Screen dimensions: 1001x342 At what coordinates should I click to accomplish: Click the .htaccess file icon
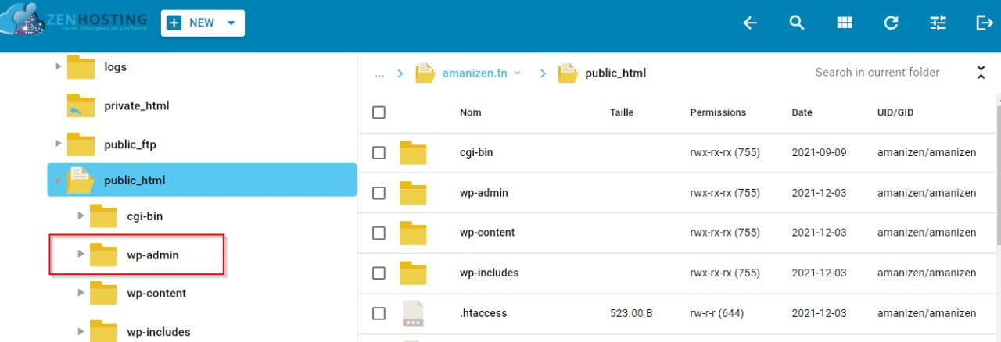point(412,313)
